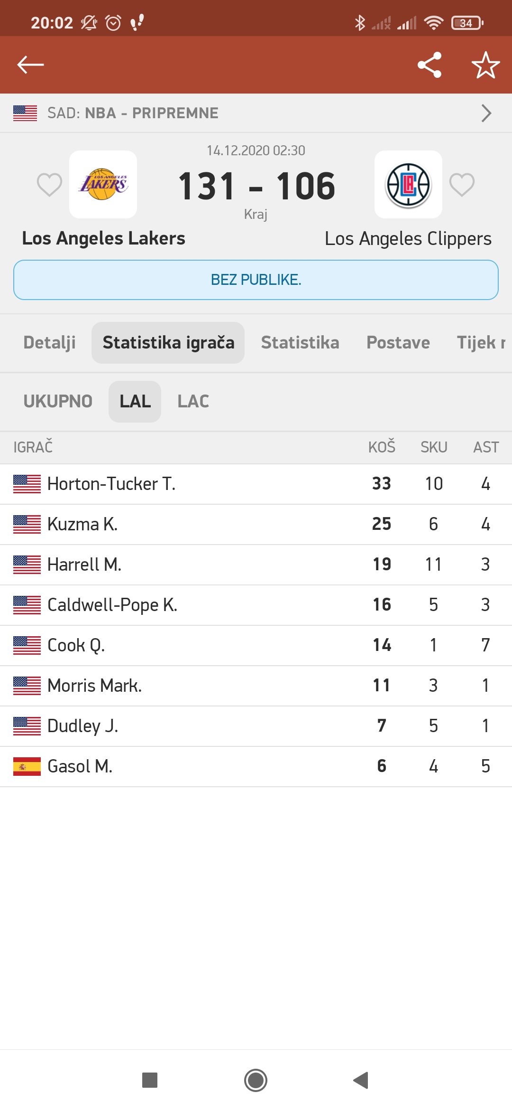This screenshot has width=512, height=1111.
Task: Open the Clippers team logo
Action: click(x=408, y=184)
